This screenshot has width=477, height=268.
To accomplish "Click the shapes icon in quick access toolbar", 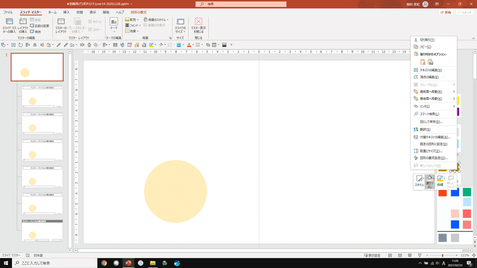I will coord(4,45).
